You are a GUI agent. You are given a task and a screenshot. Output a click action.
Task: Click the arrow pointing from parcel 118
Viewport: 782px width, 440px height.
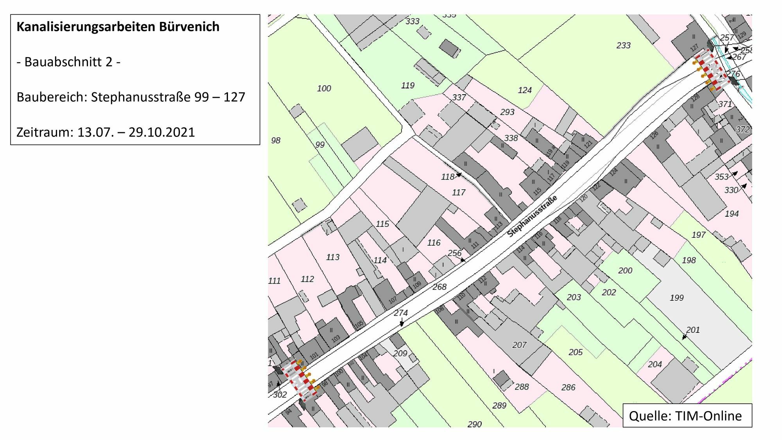459,175
